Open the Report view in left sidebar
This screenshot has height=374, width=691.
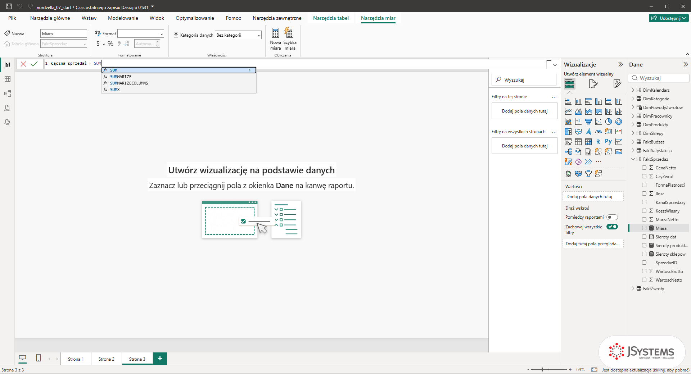[7, 65]
